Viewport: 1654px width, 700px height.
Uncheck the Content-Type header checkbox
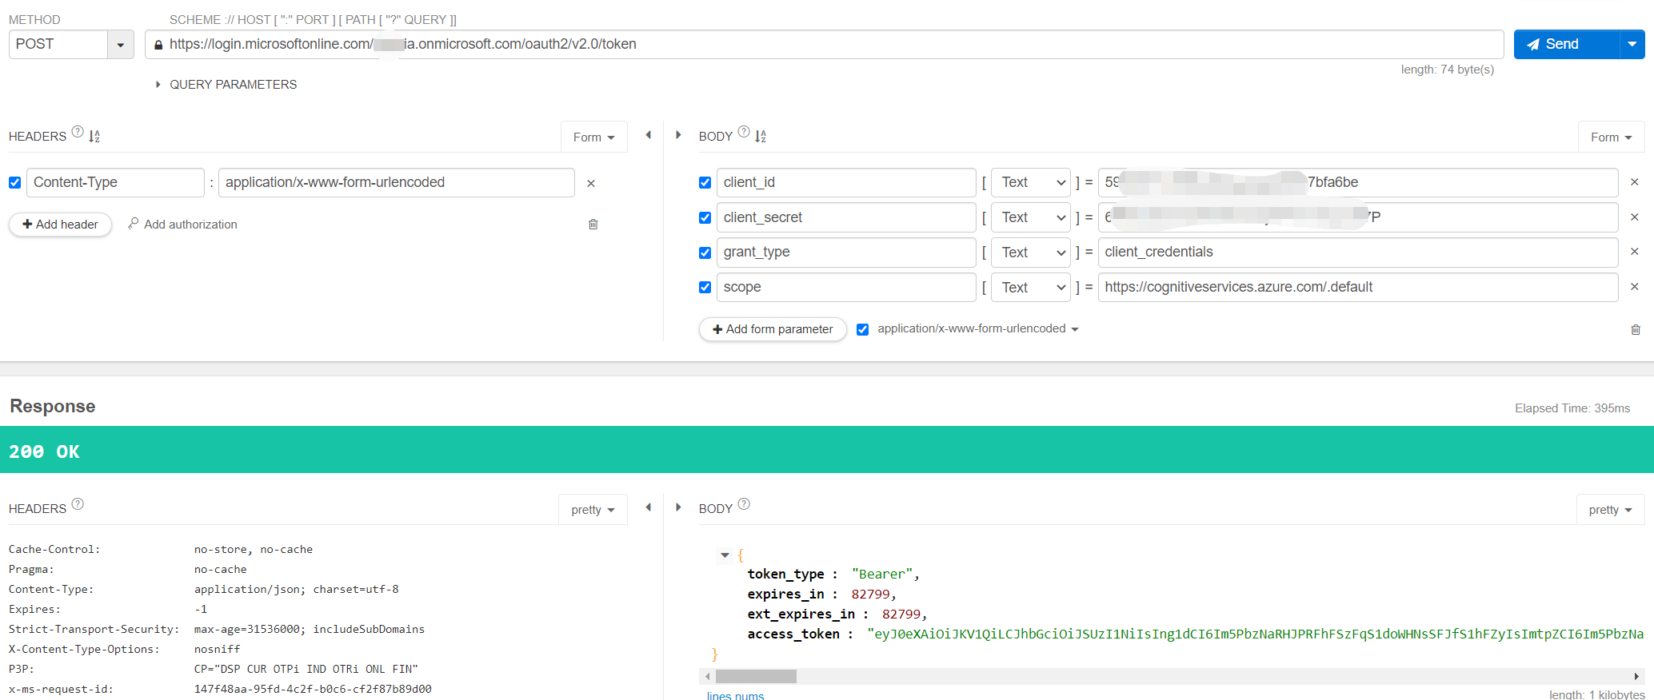[15, 183]
